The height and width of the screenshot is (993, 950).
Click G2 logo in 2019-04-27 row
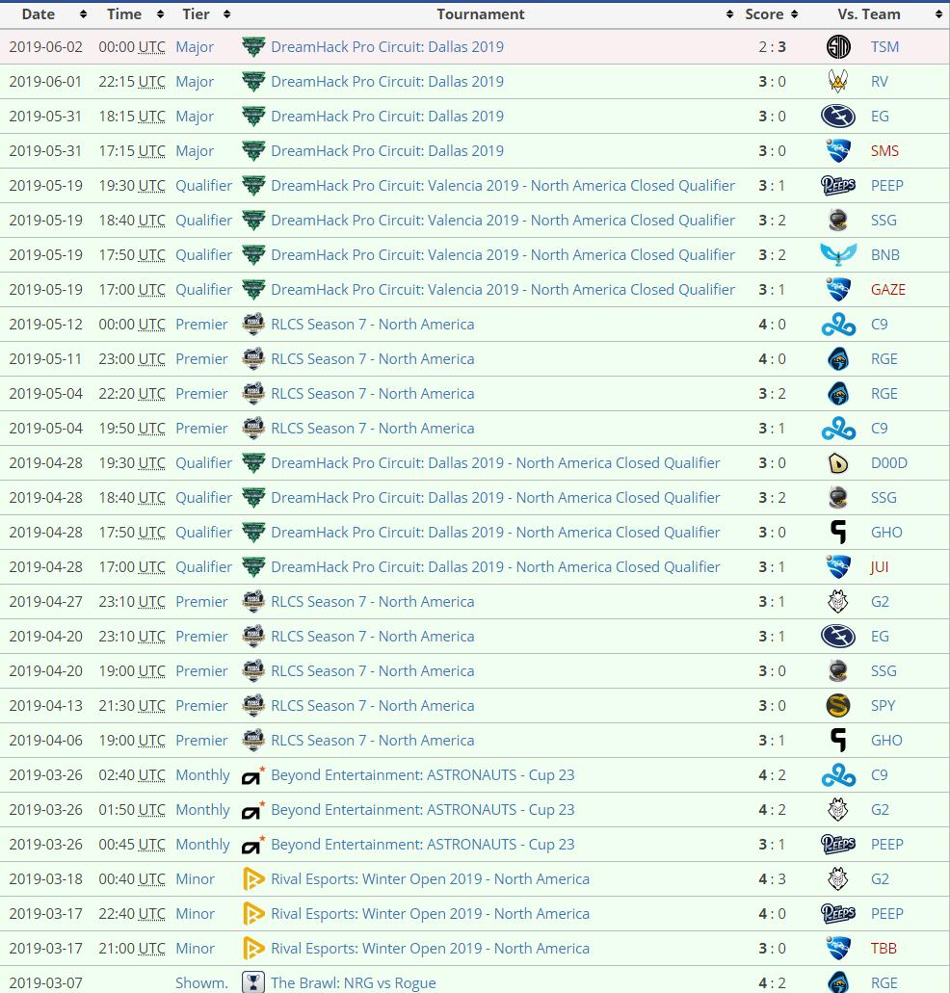pos(838,602)
